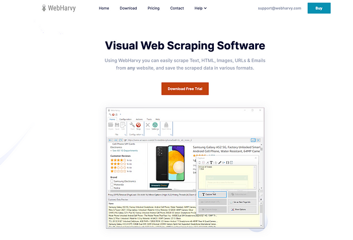This screenshot has height=240, width=353.
Task: Check the Samsung Electronics brand checkbox
Action: [x=111, y=181]
